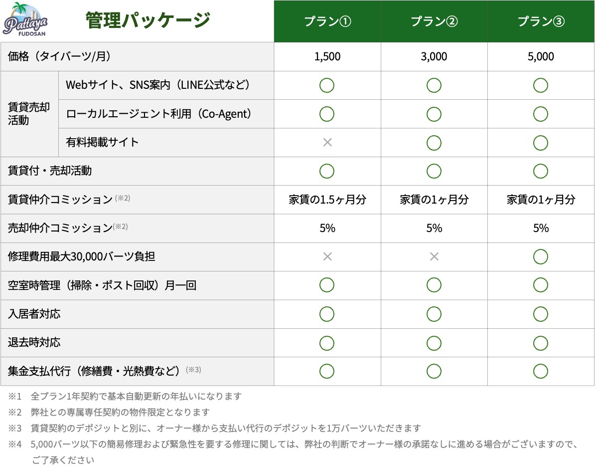Click the X mark for 修理費用 under プラン①
The width and height of the screenshot is (595, 471).
click(x=327, y=257)
